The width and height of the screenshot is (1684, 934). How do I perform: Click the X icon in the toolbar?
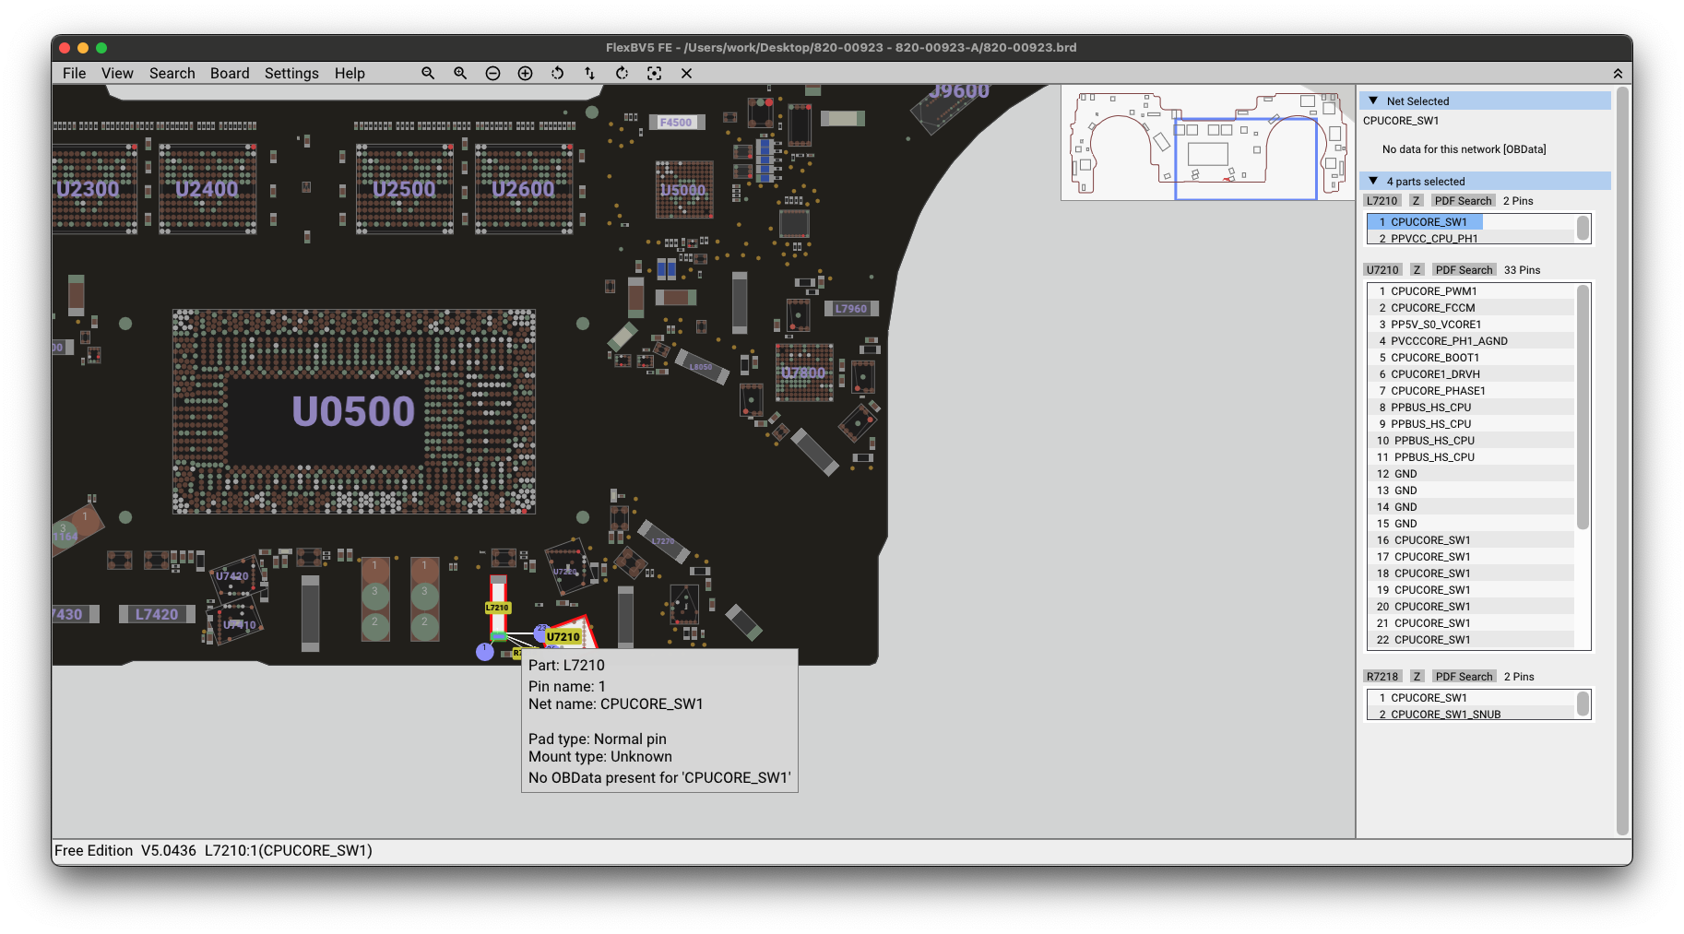coord(686,73)
